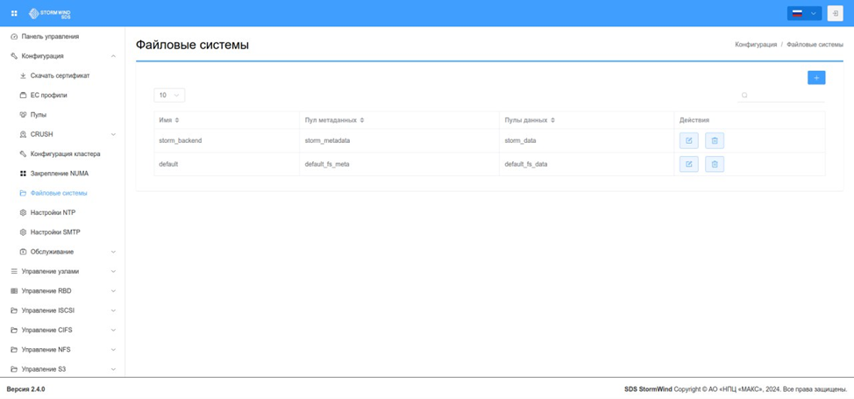Click the default_fs_meta cell
Image resolution: width=854 pixels, height=399 pixels.
[x=399, y=164]
